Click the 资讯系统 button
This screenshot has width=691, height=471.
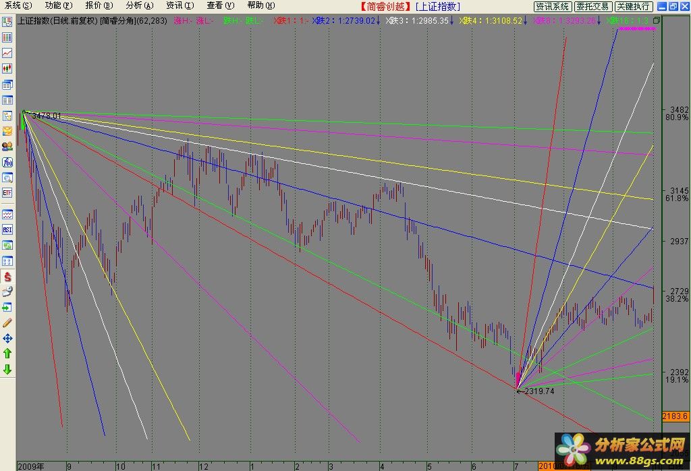(553, 7)
